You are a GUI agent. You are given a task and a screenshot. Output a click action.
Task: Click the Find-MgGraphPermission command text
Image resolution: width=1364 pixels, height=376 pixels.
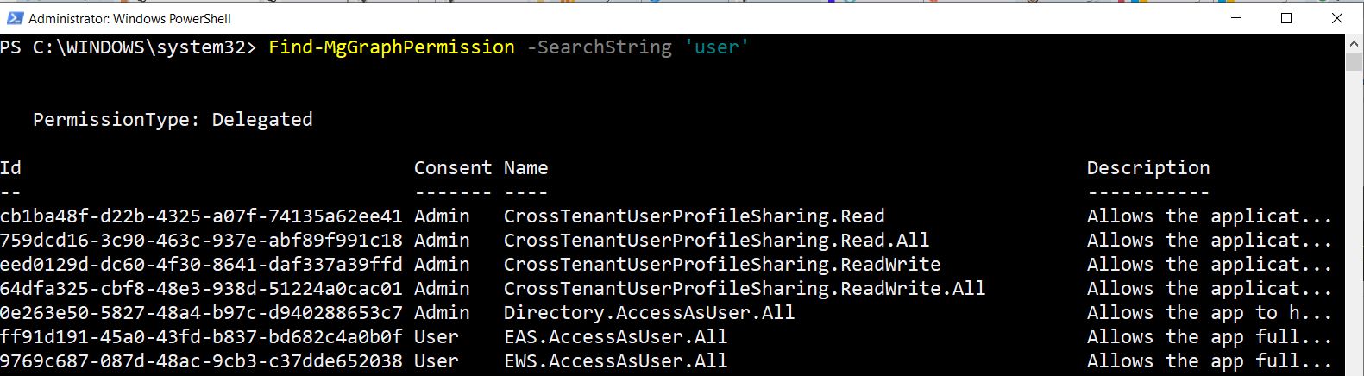(x=392, y=47)
